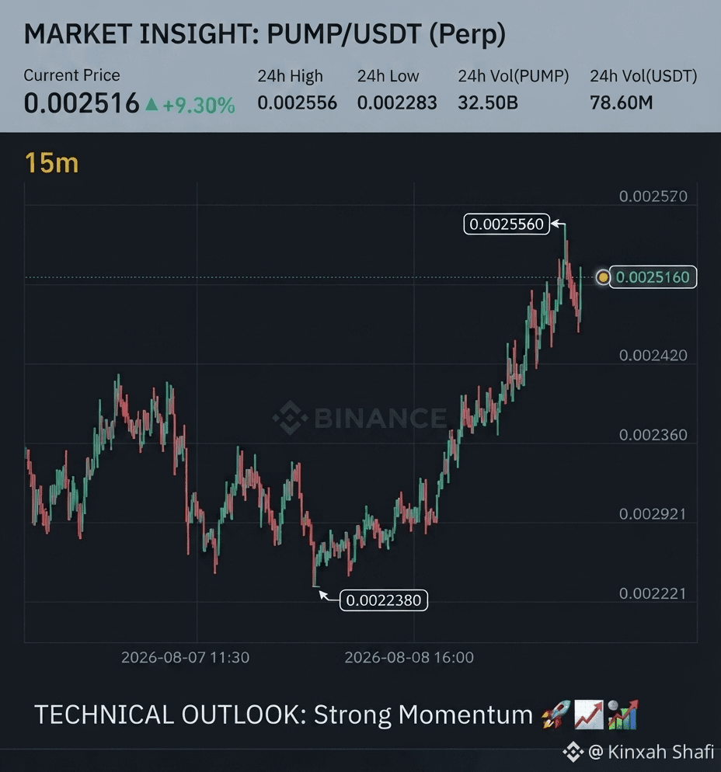Click the yellow current price marker dot
This screenshot has height=772, width=721.
603,277
